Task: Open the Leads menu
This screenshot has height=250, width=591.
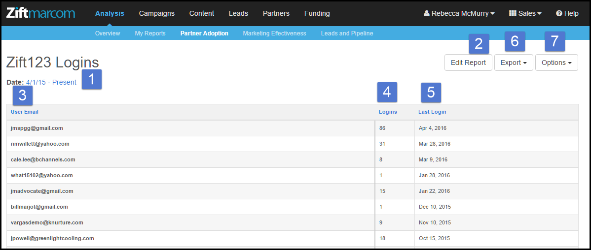Action: (x=238, y=14)
